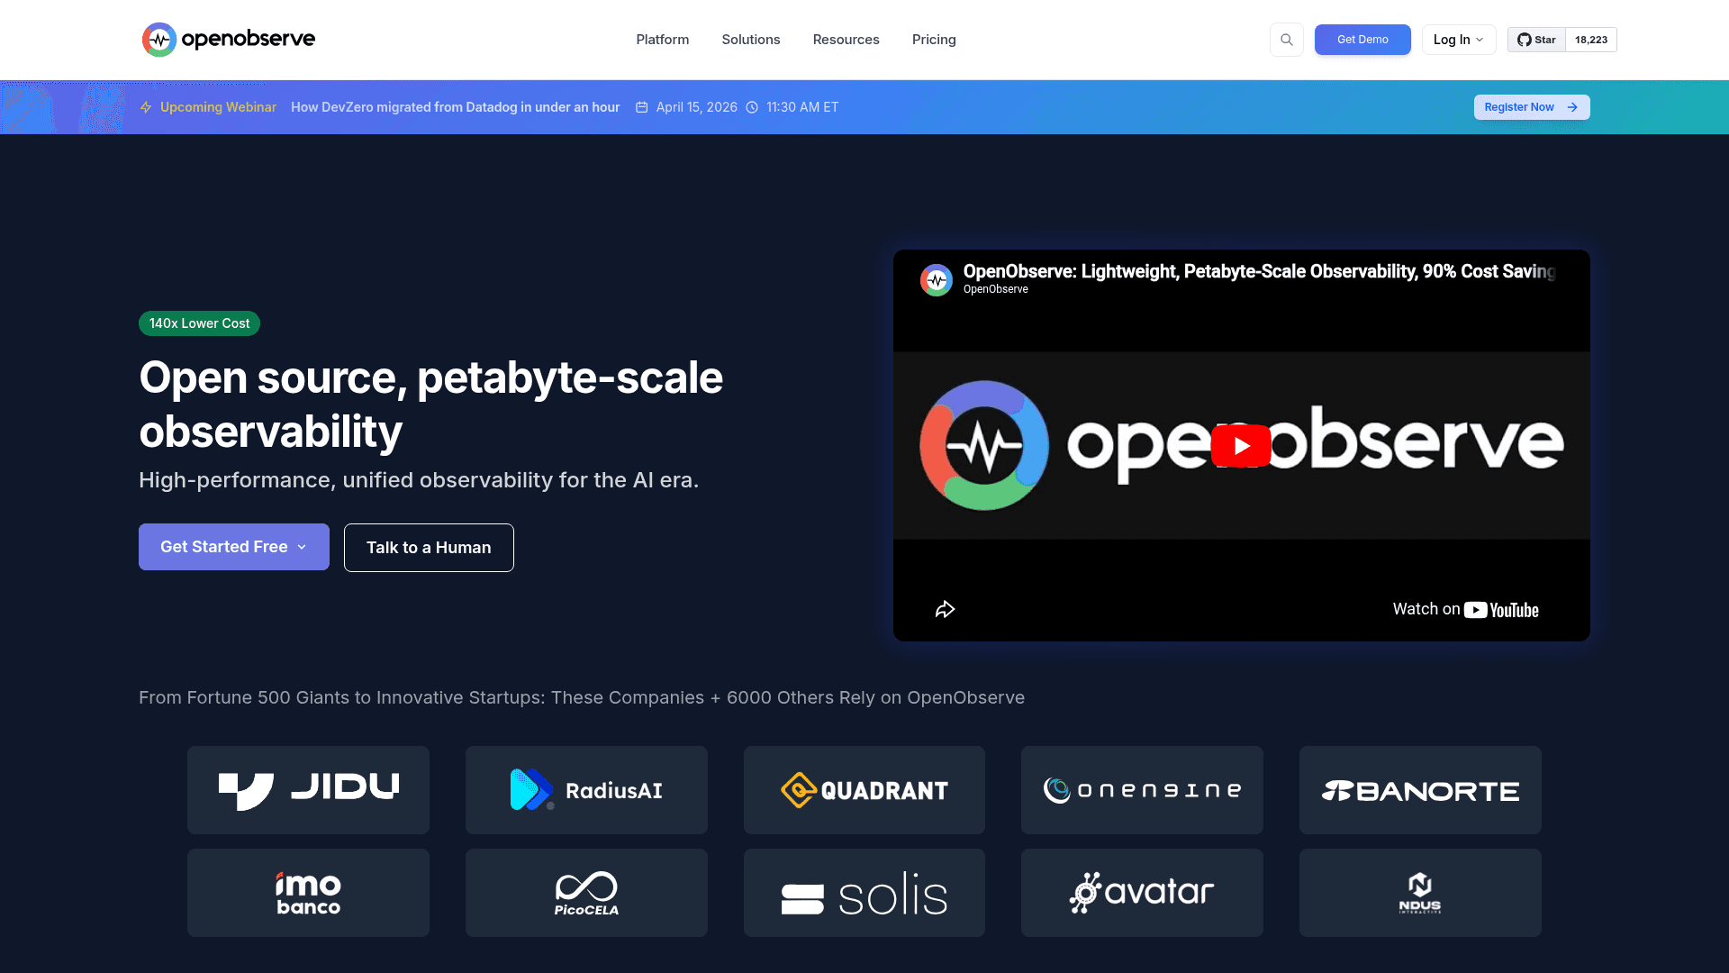Screen dimensions: 1729x973
Task: Click the QUADRANT company logo tile
Action: (x=864, y=790)
